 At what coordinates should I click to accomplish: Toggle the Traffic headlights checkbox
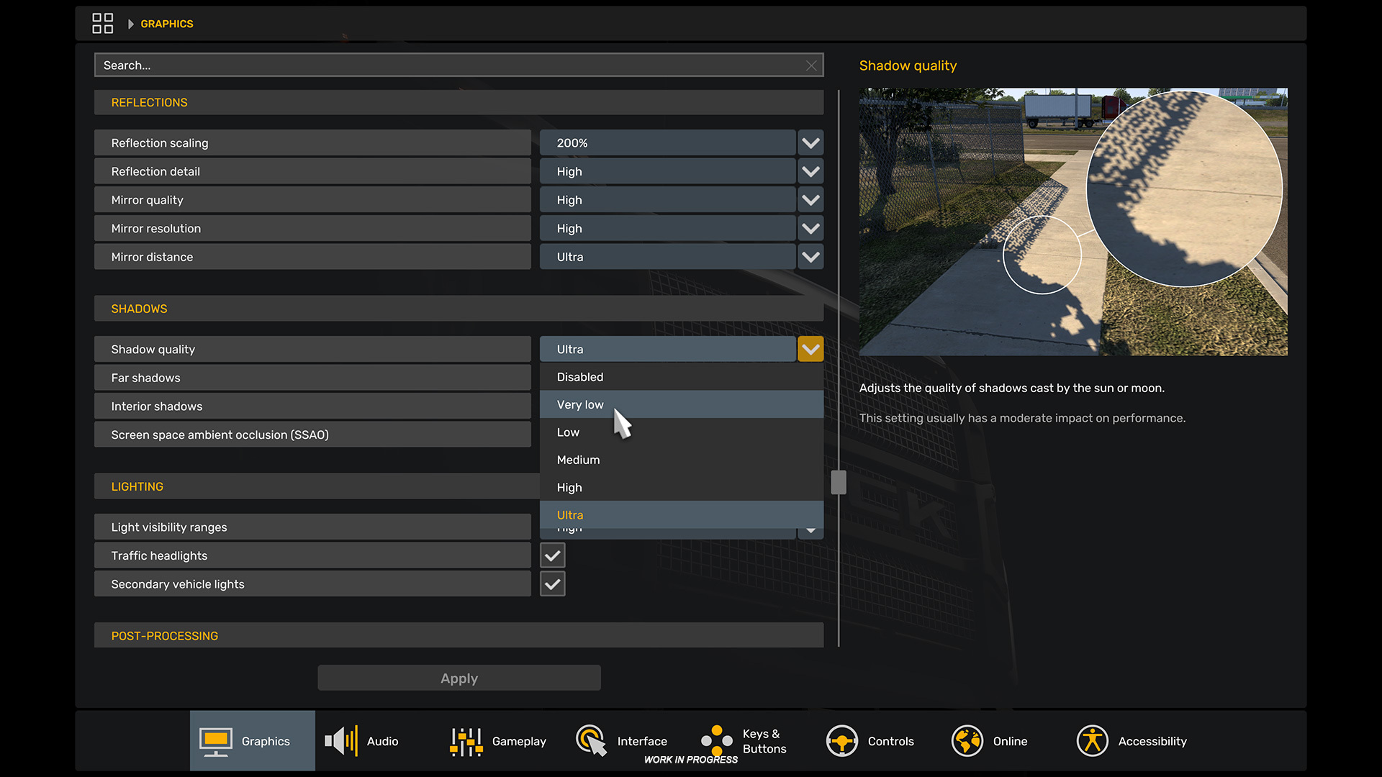[x=553, y=555]
